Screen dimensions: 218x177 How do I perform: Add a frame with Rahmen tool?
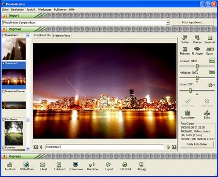(x=185, y=49)
